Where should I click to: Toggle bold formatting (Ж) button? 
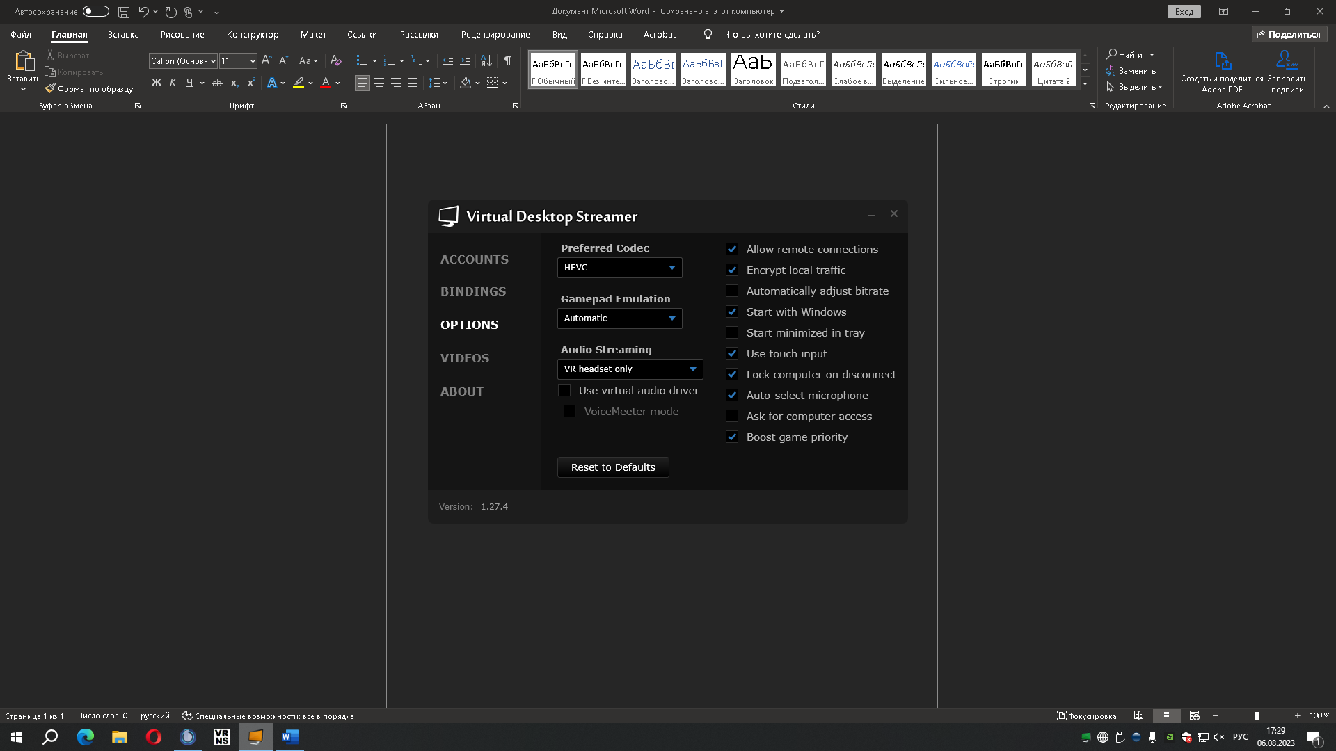156,83
